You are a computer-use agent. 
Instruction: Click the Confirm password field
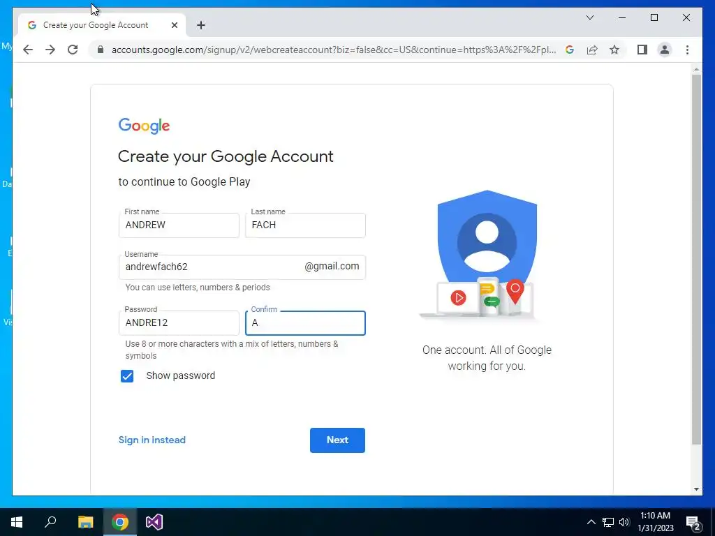[305, 322]
